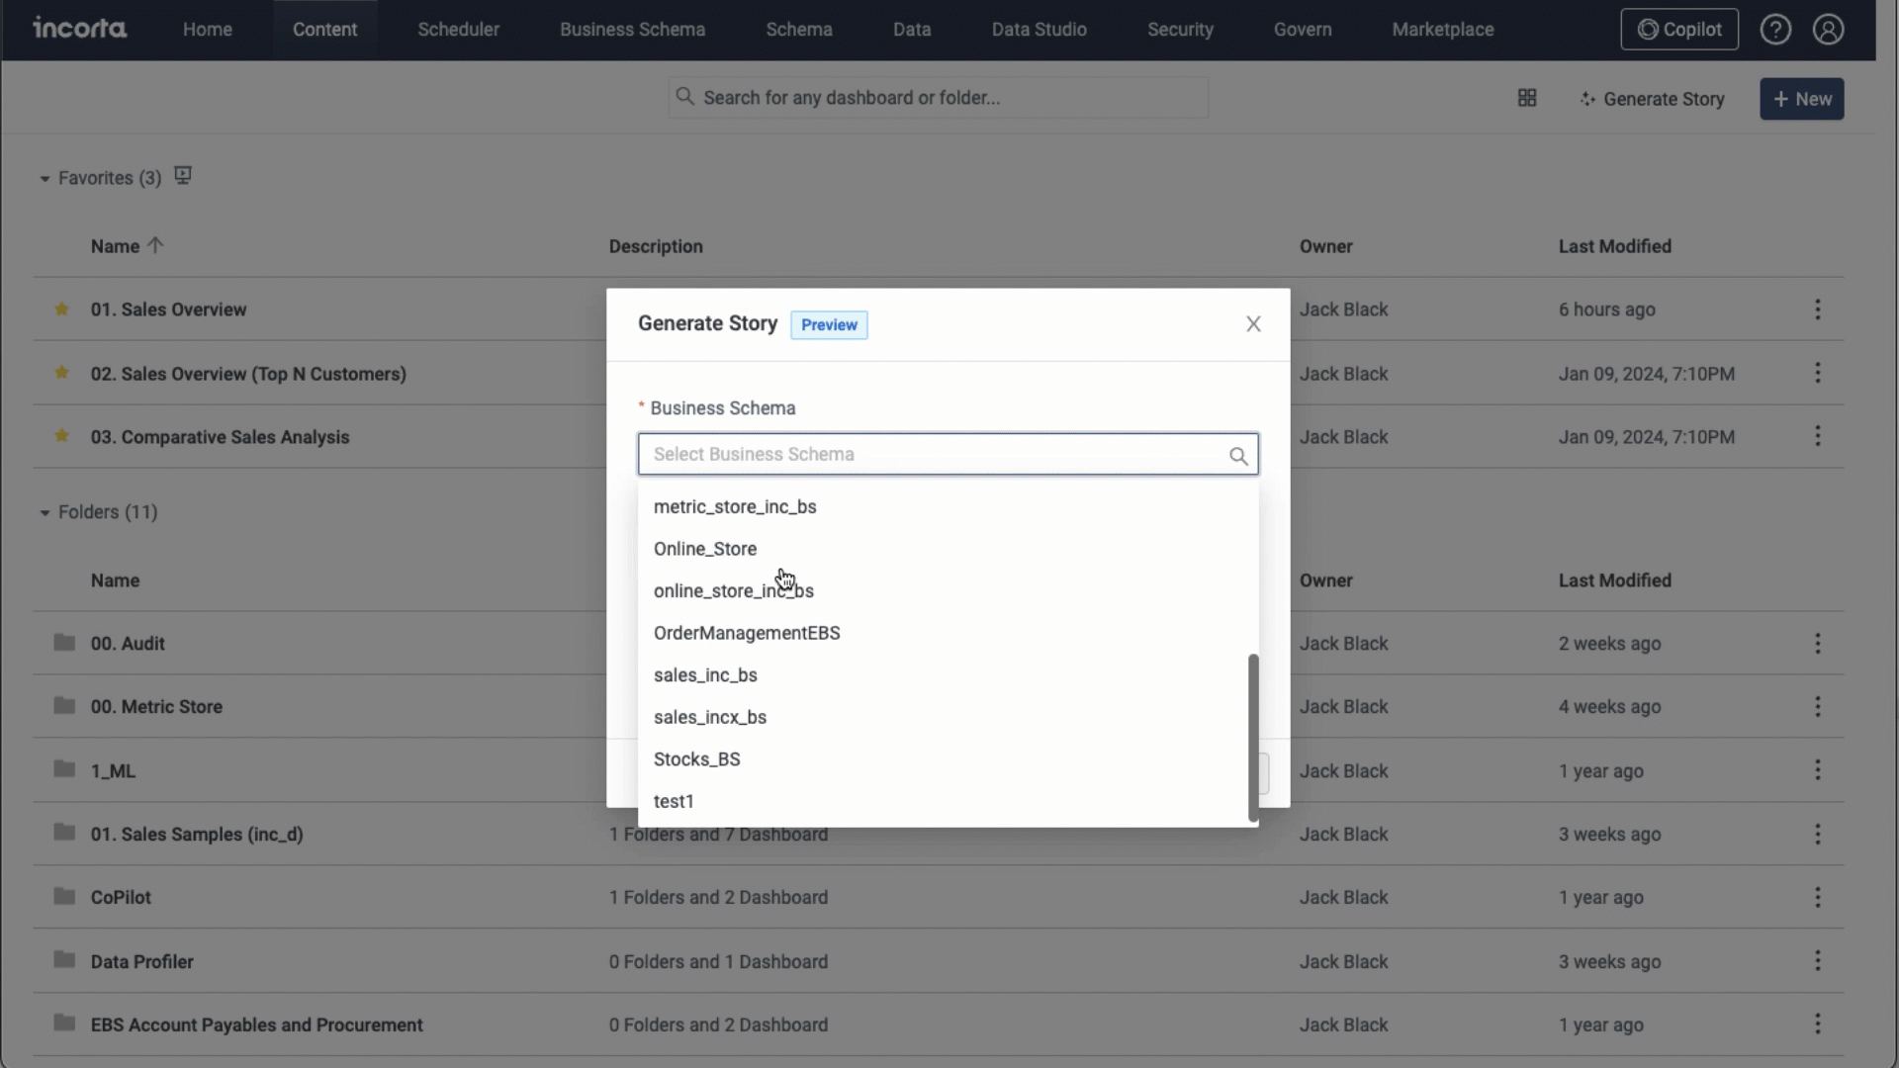The height and width of the screenshot is (1068, 1899).
Task: Open more options for 01. Sales Overview
Action: (x=1818, y=310)
